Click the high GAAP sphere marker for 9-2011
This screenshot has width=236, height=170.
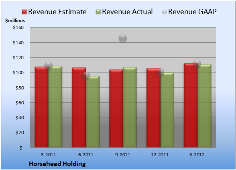pyautogui.click(x=123, y=38)
